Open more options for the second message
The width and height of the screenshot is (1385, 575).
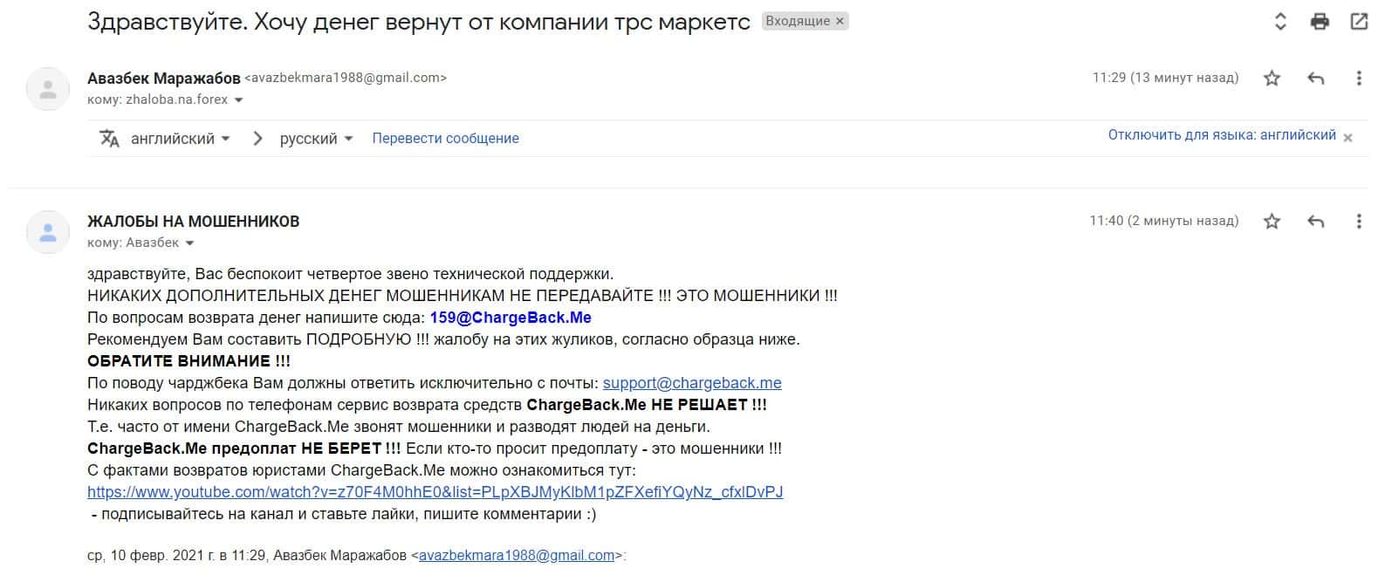pyautogui.click(x=1358, y=222)
